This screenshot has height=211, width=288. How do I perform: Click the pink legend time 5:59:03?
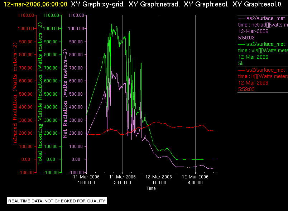click(x=246, y=38)
